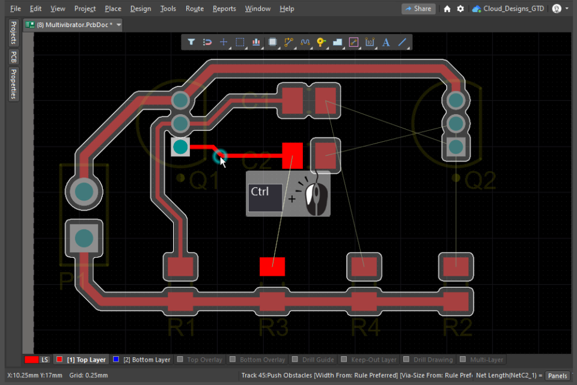Select the filter tool in the toolbar
The height and width of the screenshot is (385, 577).
[191, 42]
